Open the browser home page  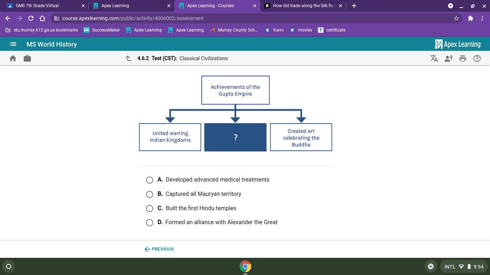coord(42,18)
